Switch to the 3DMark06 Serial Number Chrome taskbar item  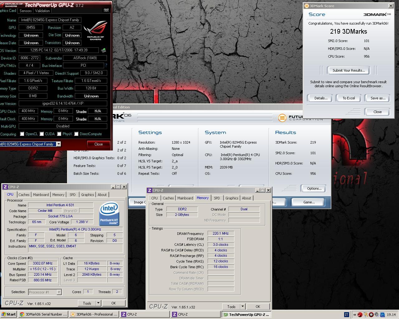(x=43, y=314)
